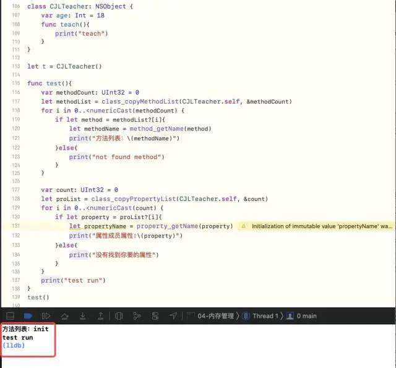This screenshot has height=368, width=396.
Task: Click property_getName call on line 131
Action: [168, 226]
